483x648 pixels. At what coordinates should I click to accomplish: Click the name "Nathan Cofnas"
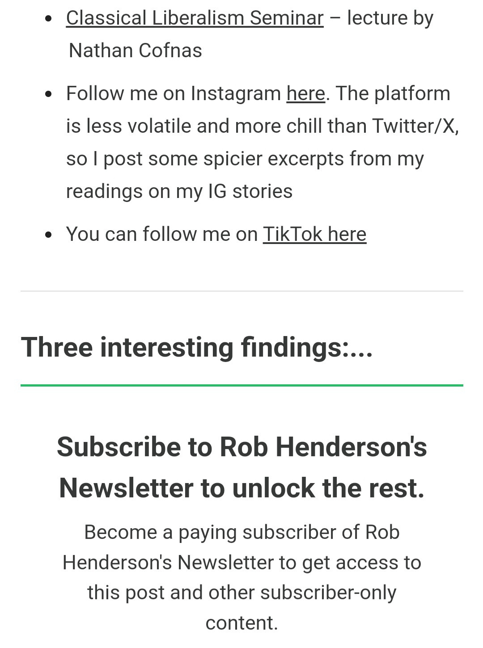tap(135, 50)
